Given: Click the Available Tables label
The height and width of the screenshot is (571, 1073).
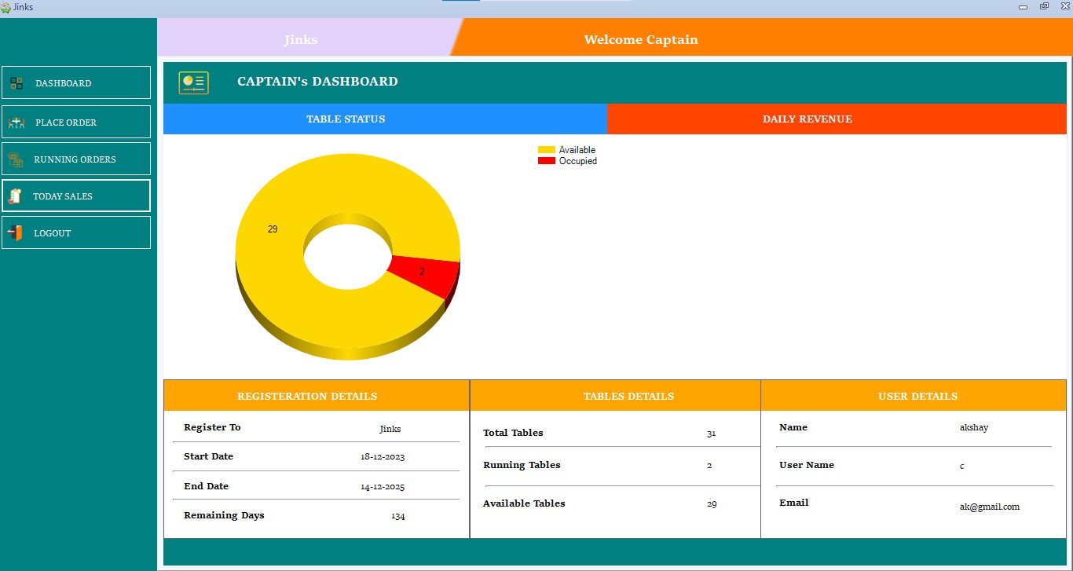Looking at the screenshot, I should point(524,503).
